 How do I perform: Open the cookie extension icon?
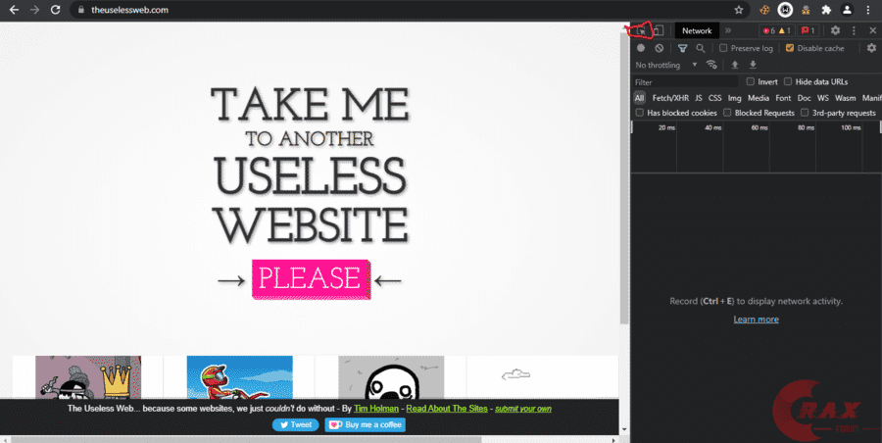tap(764, 10)
